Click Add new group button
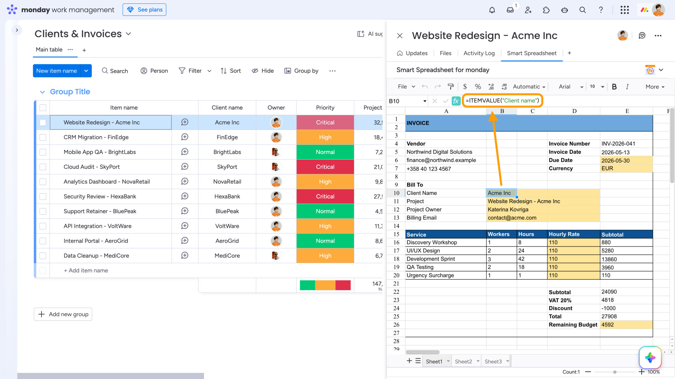 point(63,314)
